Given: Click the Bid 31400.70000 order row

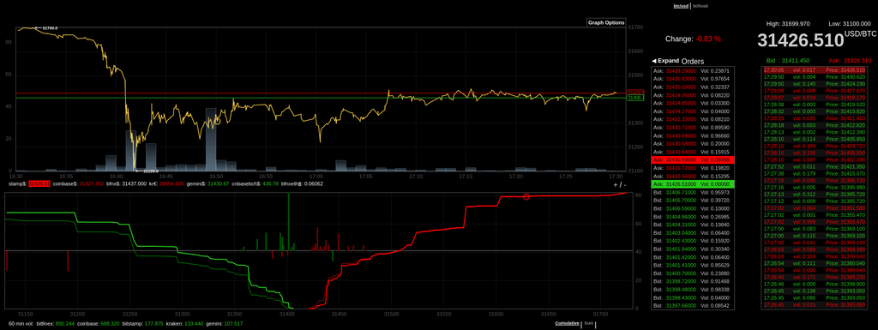Looking at the screenshot, I should (693, 273).
